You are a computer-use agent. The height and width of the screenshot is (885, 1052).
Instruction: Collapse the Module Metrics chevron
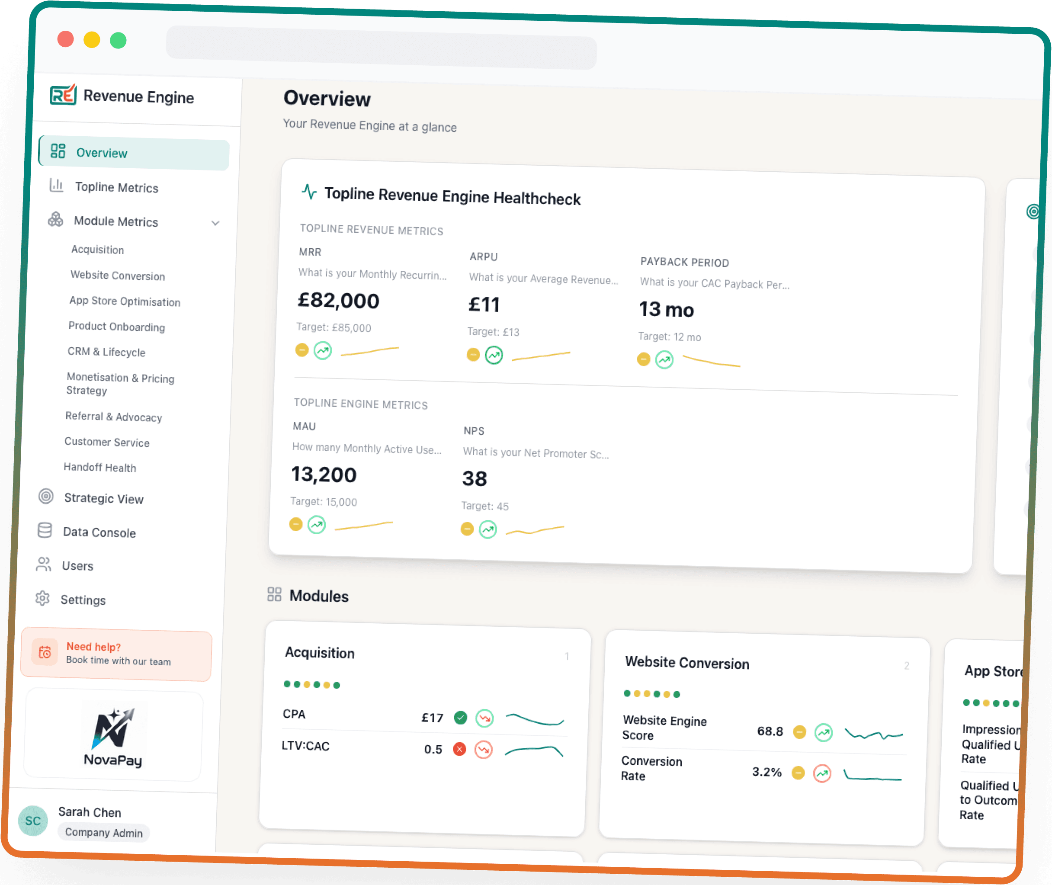(215, 223)
